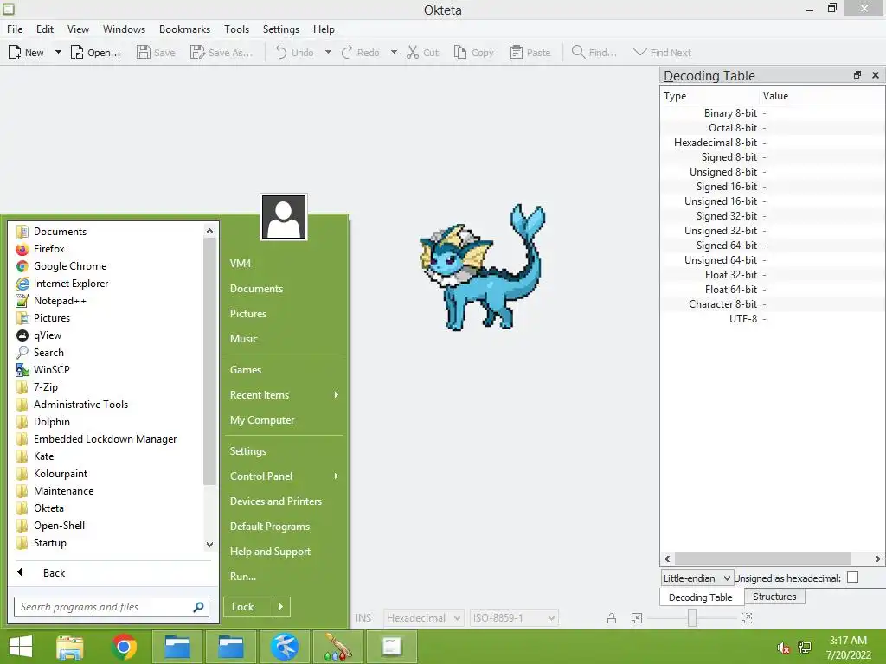Click the Windows Start button

[x=21, y=647]
